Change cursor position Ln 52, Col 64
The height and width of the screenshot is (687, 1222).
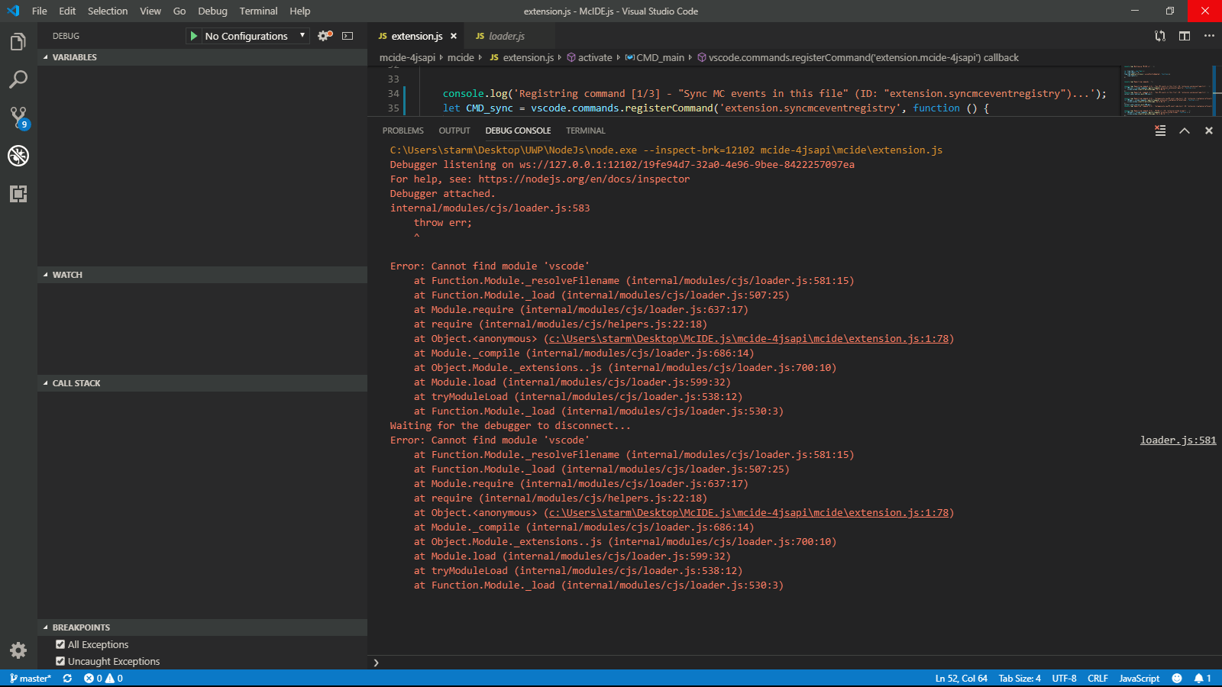tap(962, 678)
